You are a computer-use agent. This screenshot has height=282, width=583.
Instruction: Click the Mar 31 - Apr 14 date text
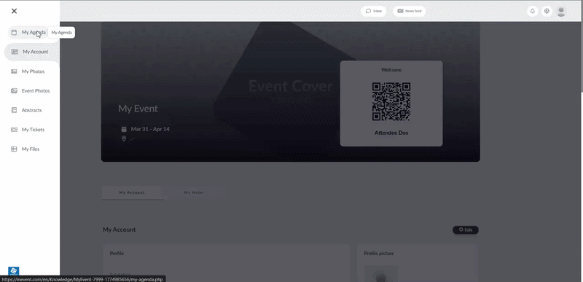point(150,129)
